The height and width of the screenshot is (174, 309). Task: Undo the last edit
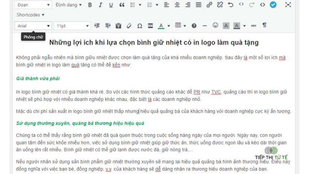click(230, 5)
